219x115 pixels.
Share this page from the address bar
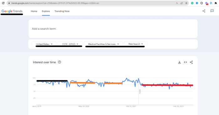click(181, 3)
